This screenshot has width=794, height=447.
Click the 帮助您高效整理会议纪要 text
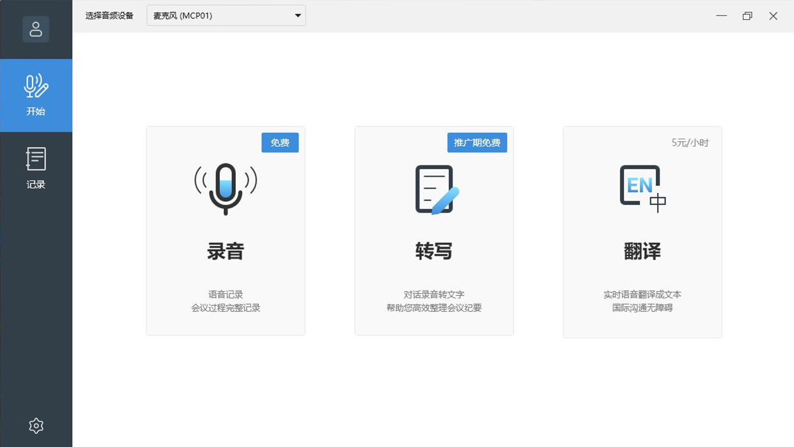(x=434, y=308)
